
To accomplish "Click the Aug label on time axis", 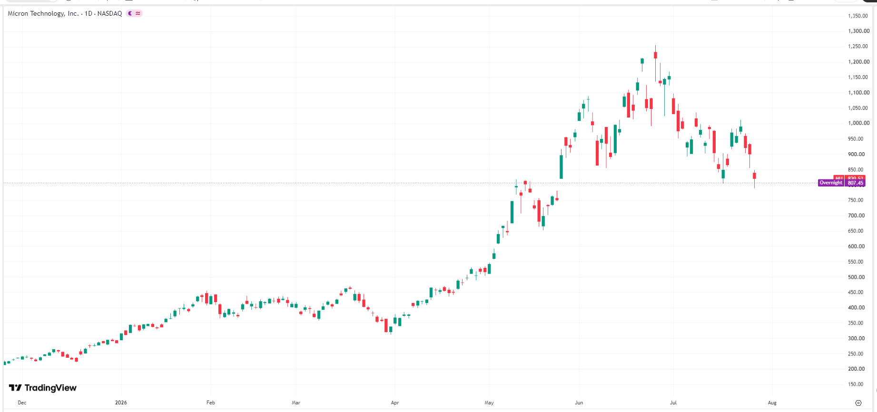I will (x=772, y=402).
